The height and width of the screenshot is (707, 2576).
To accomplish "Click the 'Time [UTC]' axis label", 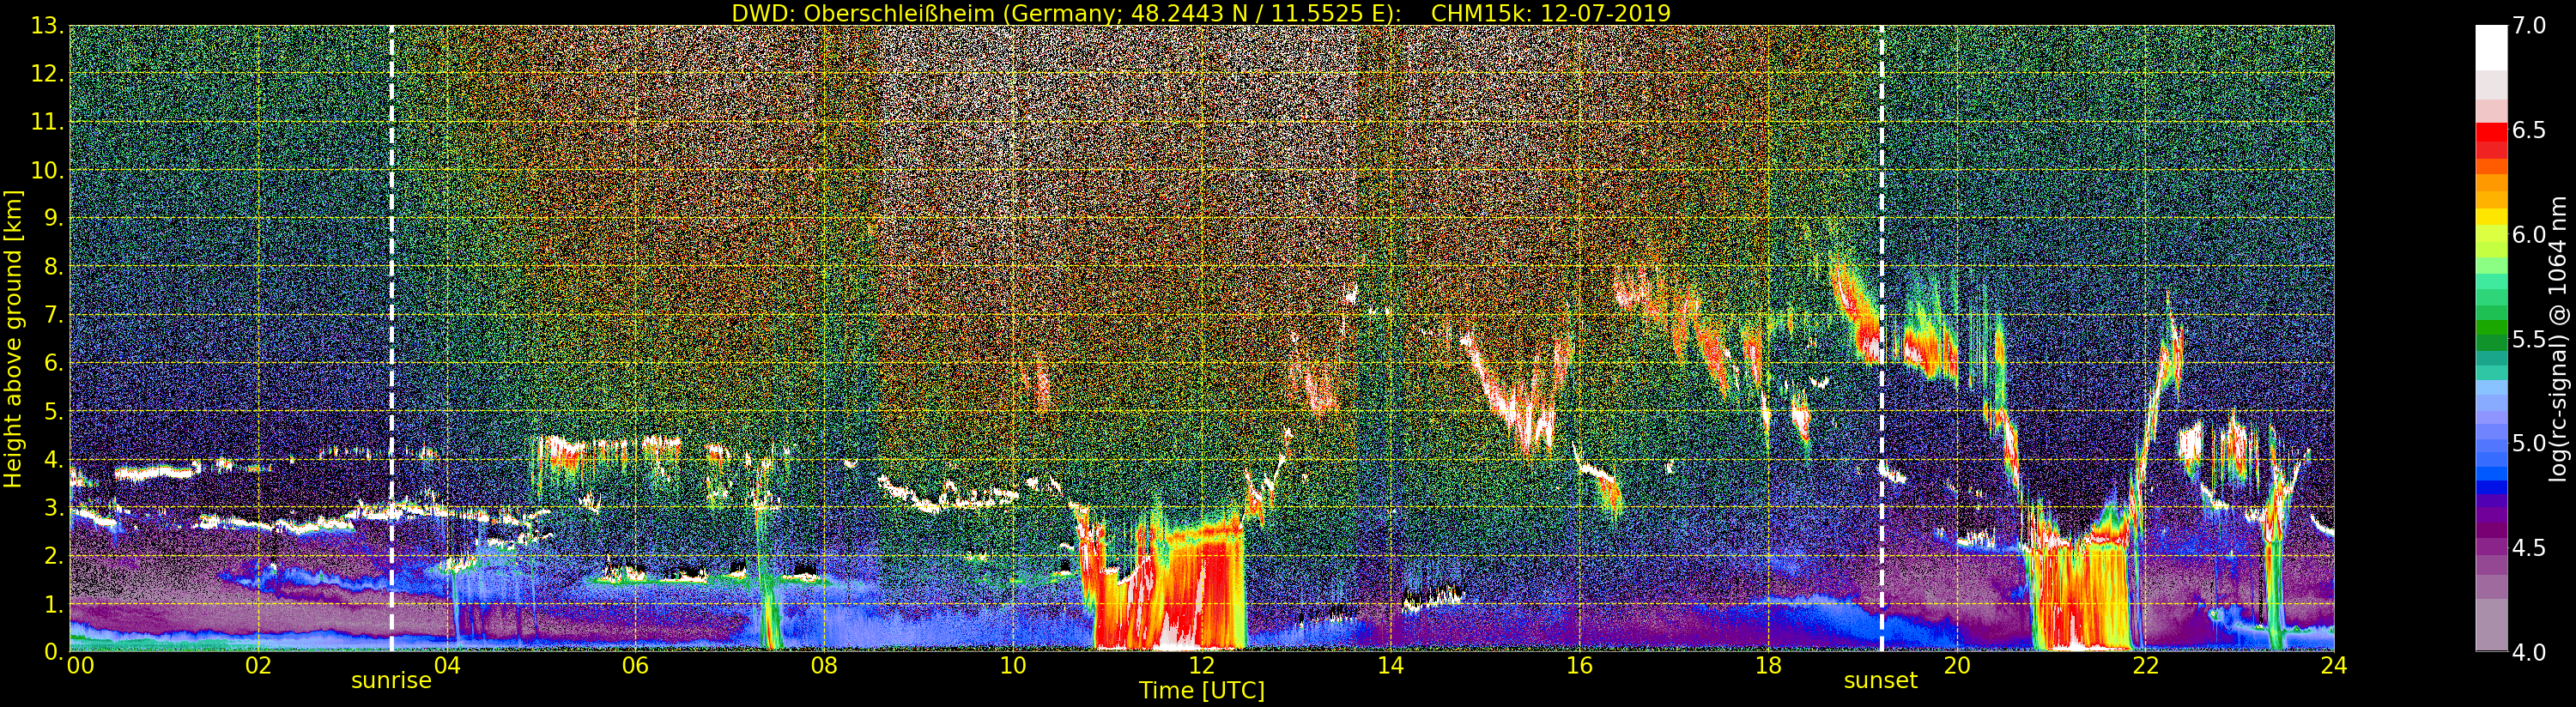I will click(1201, 691).
